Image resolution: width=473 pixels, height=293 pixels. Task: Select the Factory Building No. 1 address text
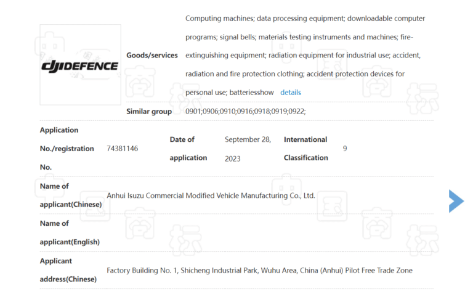(x=259, y=270)
